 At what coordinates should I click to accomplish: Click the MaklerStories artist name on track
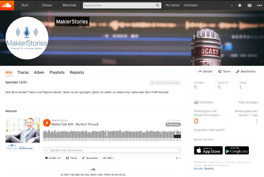click(x=60, y=121)
